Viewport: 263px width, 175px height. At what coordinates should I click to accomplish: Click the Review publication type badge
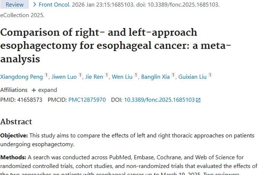click(x=15, y=5)
